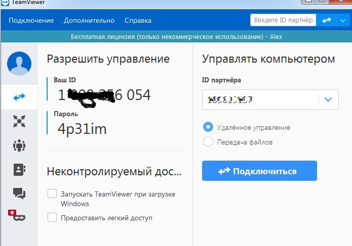Click the connect arrows button in top bar

coord(326,20)
